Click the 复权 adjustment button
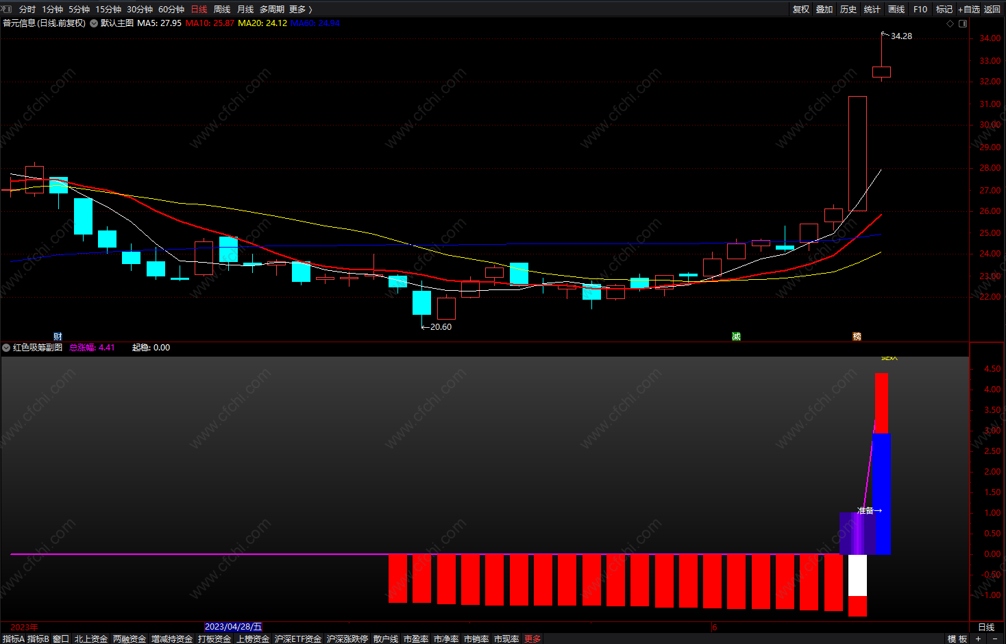The image size is (1006, 644). coord(801,9)
